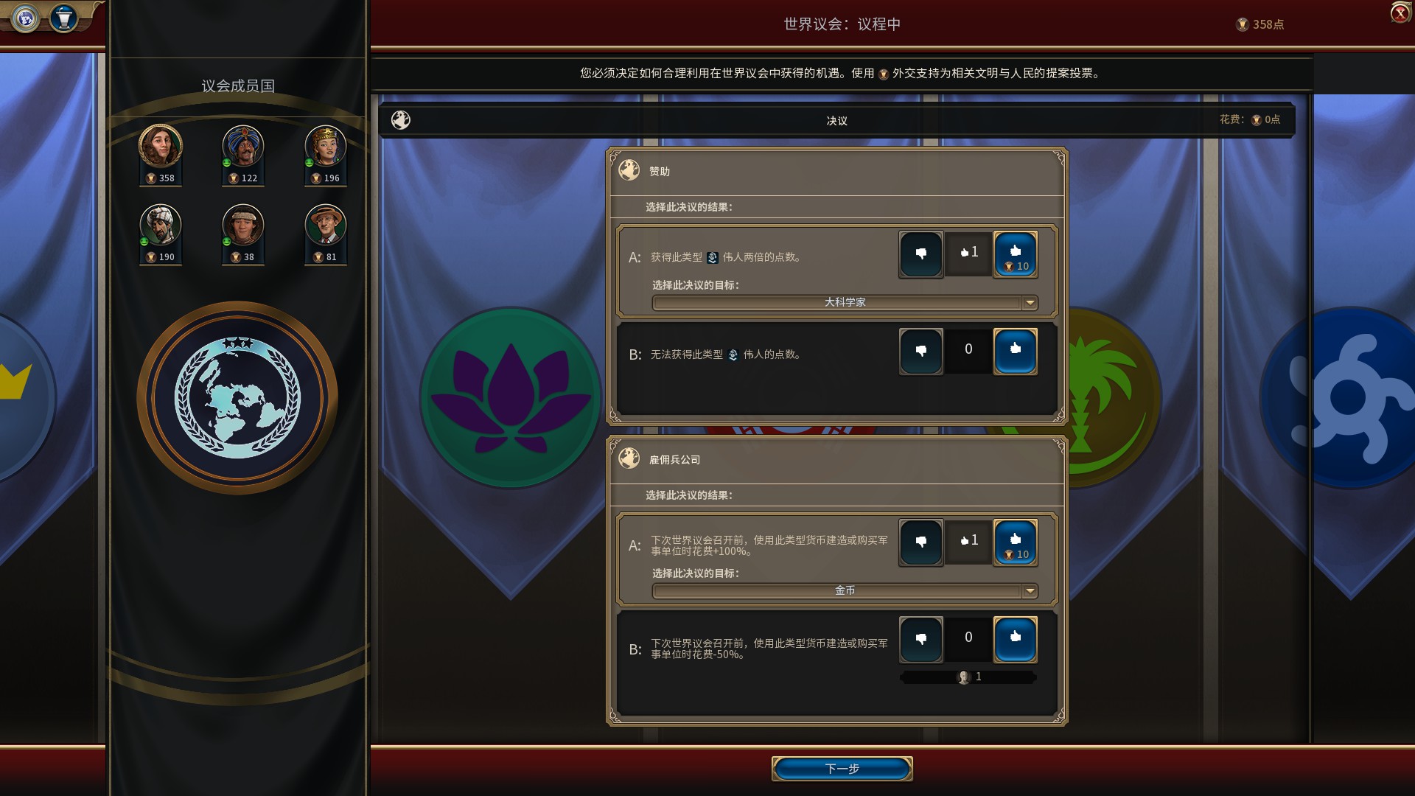This screenshot has width=1415, height=796.
Task: Open the second round top-left trophy icon
Action: pos(64,18)
